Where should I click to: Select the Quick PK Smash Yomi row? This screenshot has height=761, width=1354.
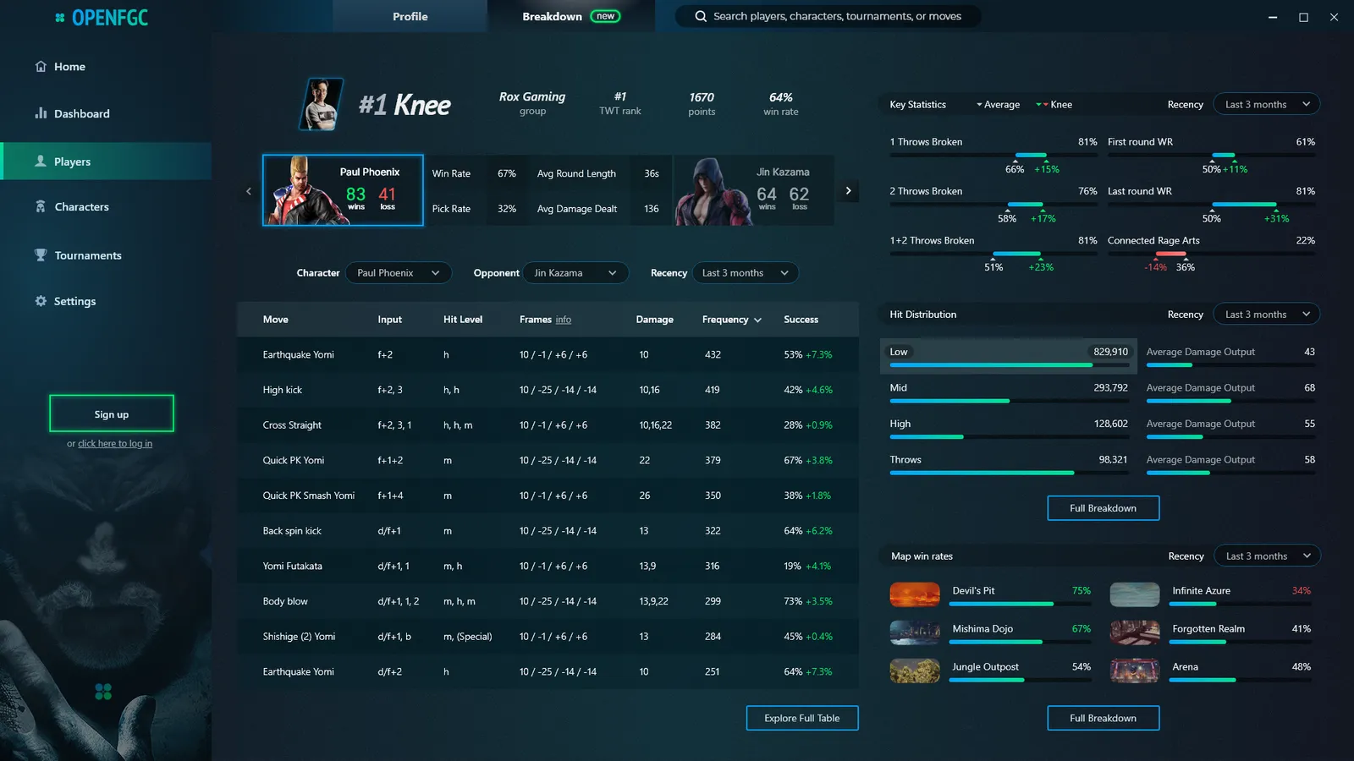pyautogui.click(x=548, y=495)
